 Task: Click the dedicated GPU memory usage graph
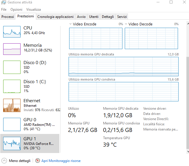coord(124,66)
